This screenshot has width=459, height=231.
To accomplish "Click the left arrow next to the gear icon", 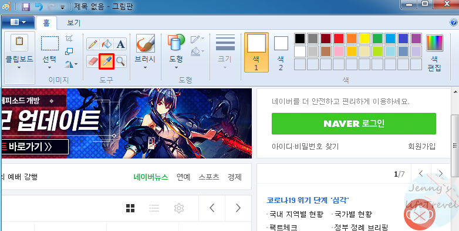I will click(x=212, y=208).
